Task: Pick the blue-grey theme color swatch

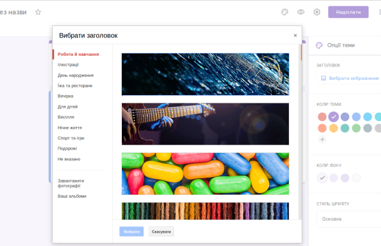Action: pyautogui.click(x=368, y=128)
